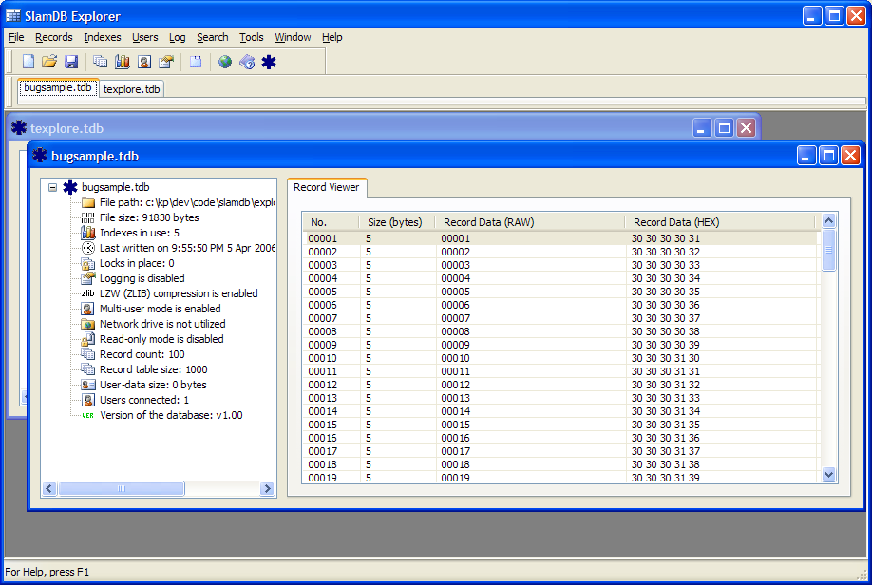Click the record list scroll up arrow

point(828,220)
